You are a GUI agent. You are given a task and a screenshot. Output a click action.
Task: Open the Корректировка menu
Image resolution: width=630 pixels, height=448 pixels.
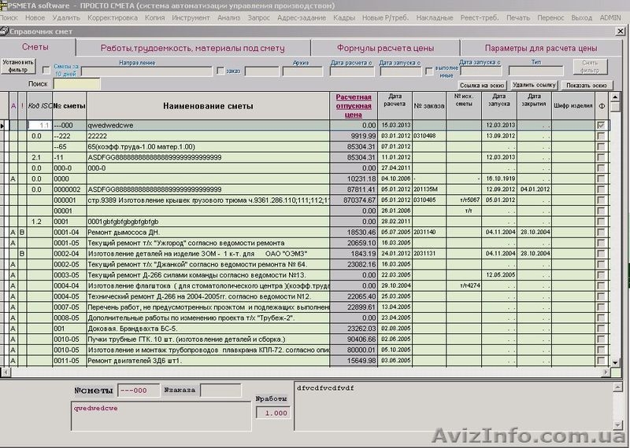tap(106, 17)
